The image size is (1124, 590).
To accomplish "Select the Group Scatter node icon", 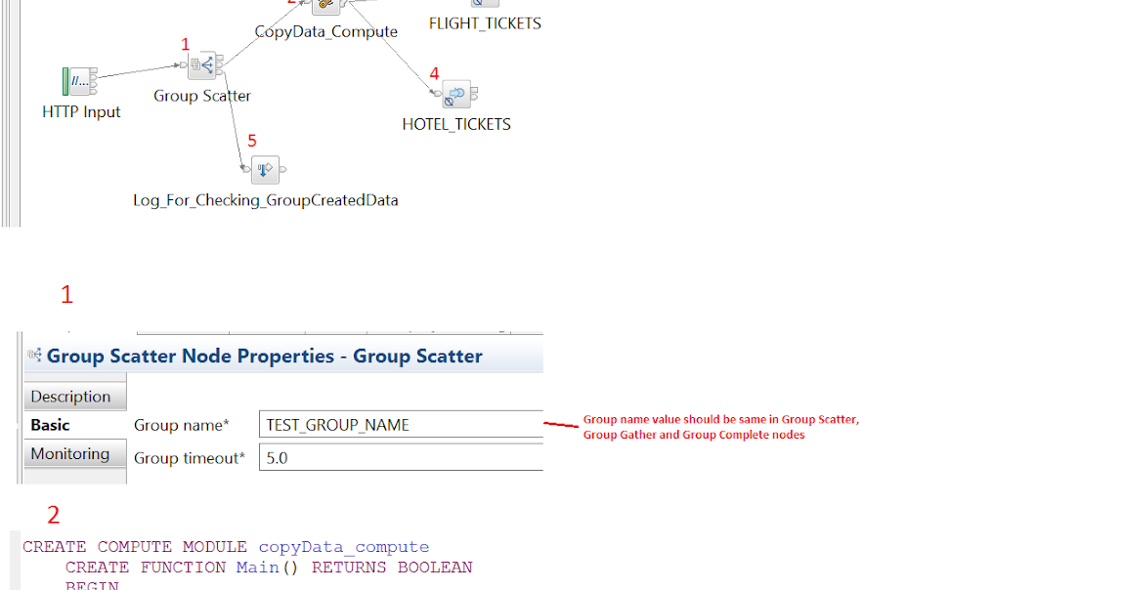I will pyautogui.click(x=203, y=64).
